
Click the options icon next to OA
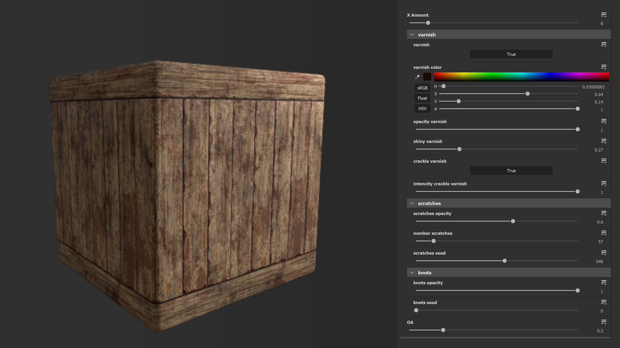[x=603, y=322]
